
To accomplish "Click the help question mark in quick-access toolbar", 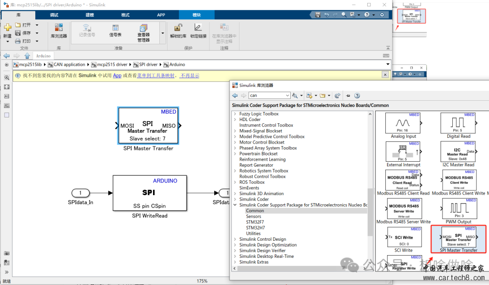I will [x=367, y=14].
